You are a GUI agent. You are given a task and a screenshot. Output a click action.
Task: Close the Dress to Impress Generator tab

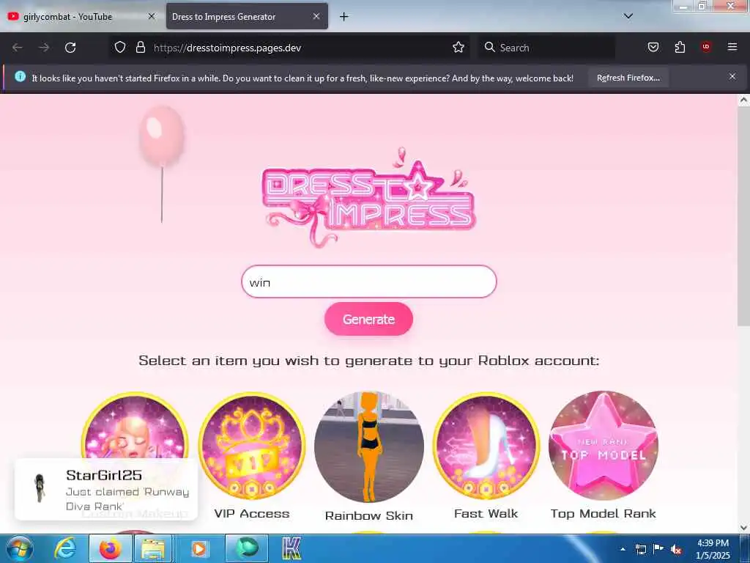coord(316,16)
